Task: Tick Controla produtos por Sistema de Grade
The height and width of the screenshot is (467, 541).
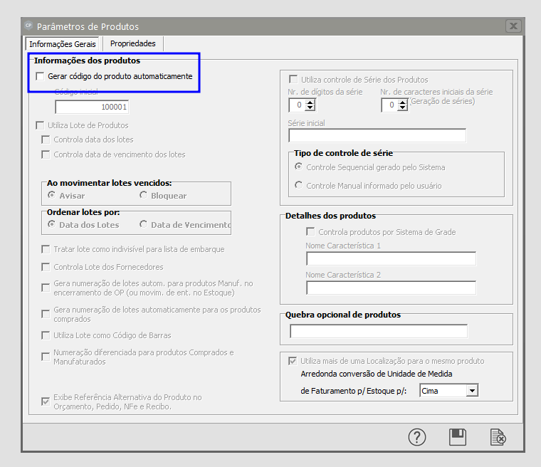Action: pos(310,231)
